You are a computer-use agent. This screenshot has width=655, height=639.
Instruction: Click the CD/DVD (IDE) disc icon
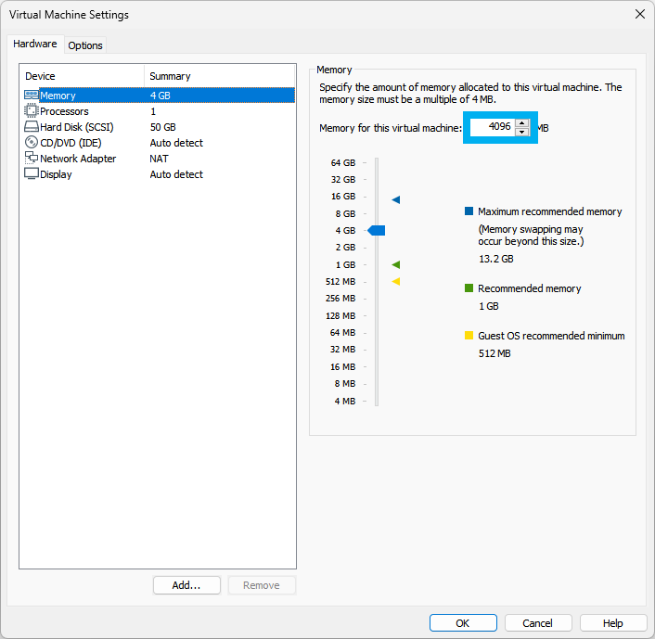point(32,143)
